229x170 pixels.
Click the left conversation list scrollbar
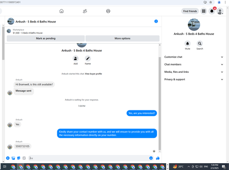[3, 44]
